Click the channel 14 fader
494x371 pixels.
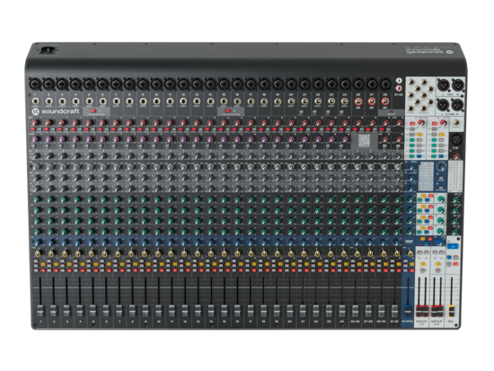click(x=211, y=311)
